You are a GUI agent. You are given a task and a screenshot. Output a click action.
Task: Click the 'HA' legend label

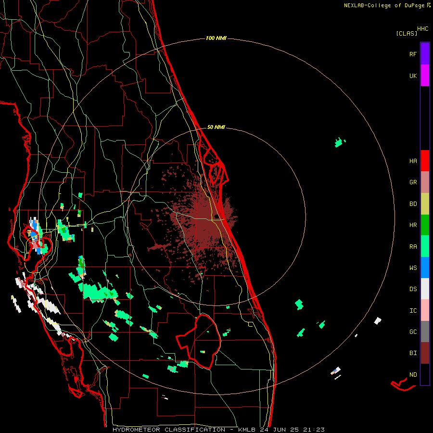413,161
